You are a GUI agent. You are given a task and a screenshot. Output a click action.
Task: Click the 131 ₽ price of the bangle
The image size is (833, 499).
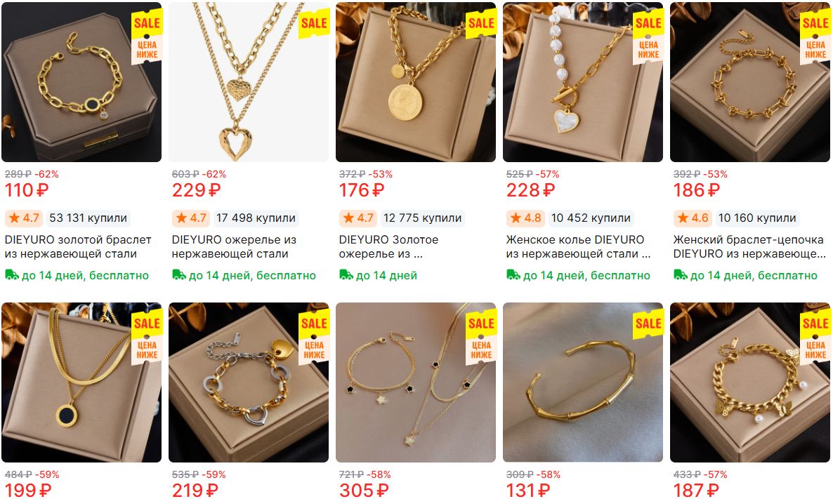tap(530, 490)
